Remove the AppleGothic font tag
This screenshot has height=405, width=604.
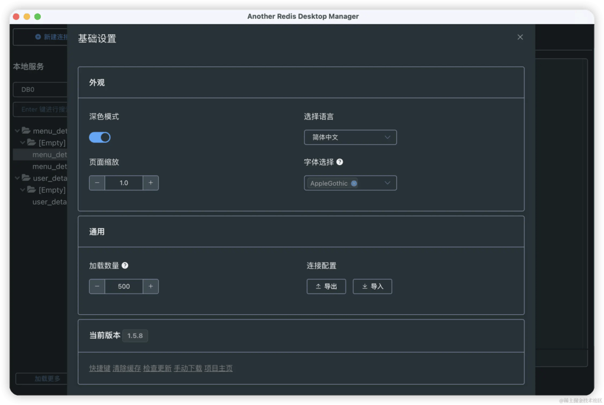pos(354,183)
